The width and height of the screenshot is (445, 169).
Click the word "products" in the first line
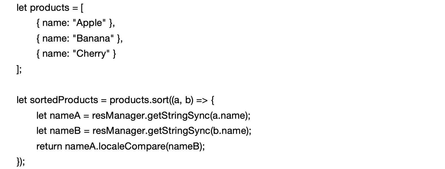tap(50, 8)
